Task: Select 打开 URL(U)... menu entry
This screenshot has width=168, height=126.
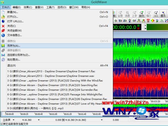Action: click(56, 22)
